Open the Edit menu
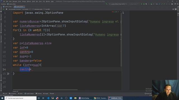This screenshot has height=100, width=179. click(7, 1)
